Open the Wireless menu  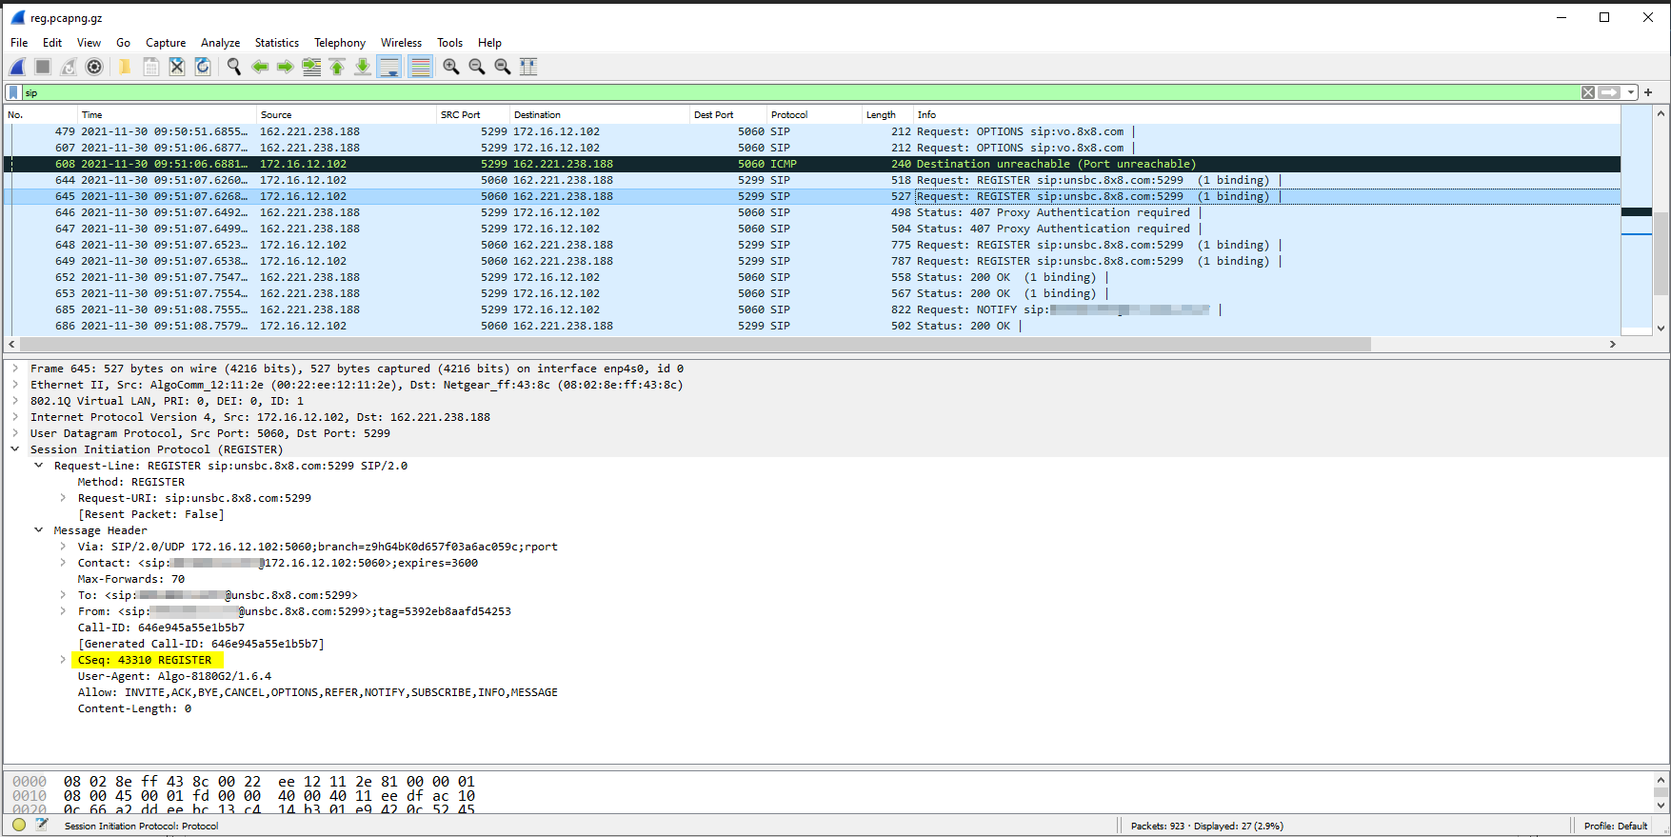click(401, 43)
